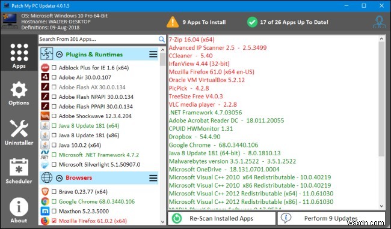Click the search magnifier icon

[x=162, y=39]
